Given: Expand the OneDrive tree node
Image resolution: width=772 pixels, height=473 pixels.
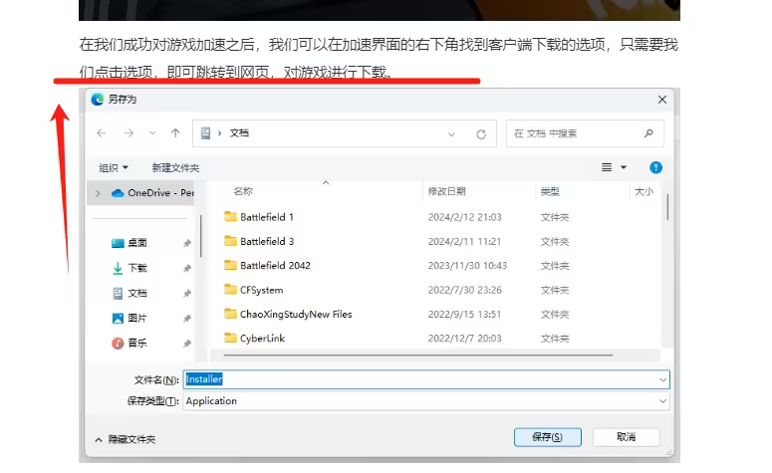Looking at the screenshot, I should [x=98, y=193].
